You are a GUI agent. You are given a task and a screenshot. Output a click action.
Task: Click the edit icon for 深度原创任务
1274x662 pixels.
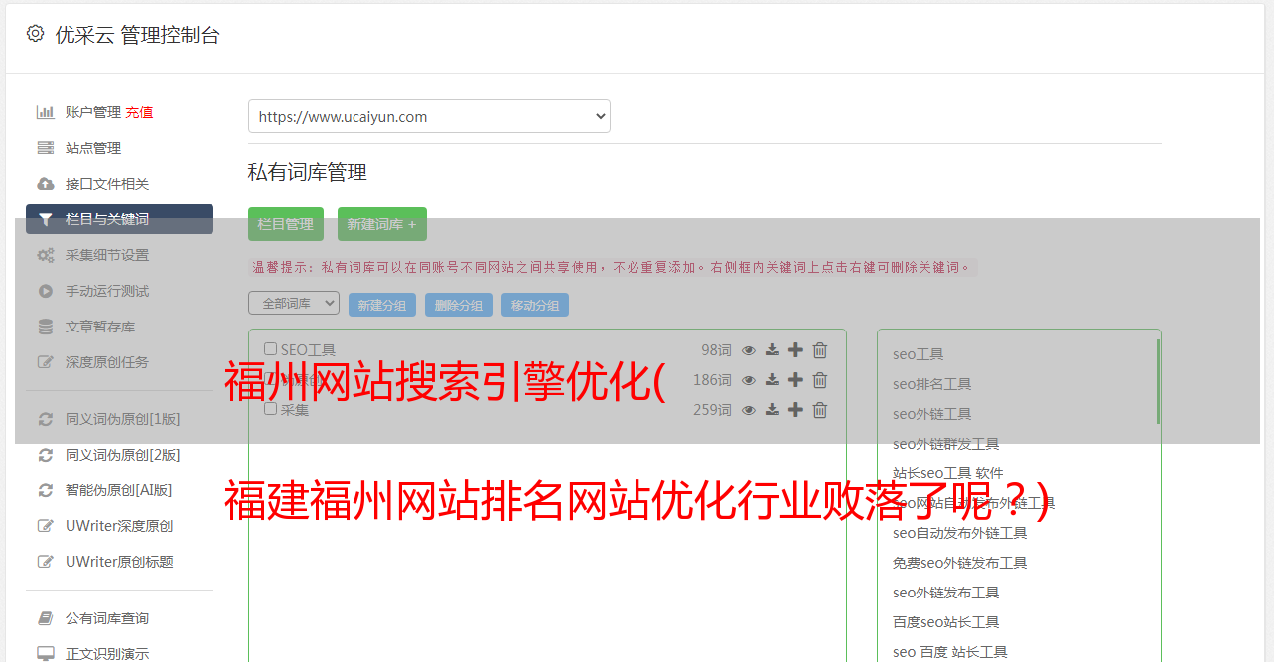(45, 362)
